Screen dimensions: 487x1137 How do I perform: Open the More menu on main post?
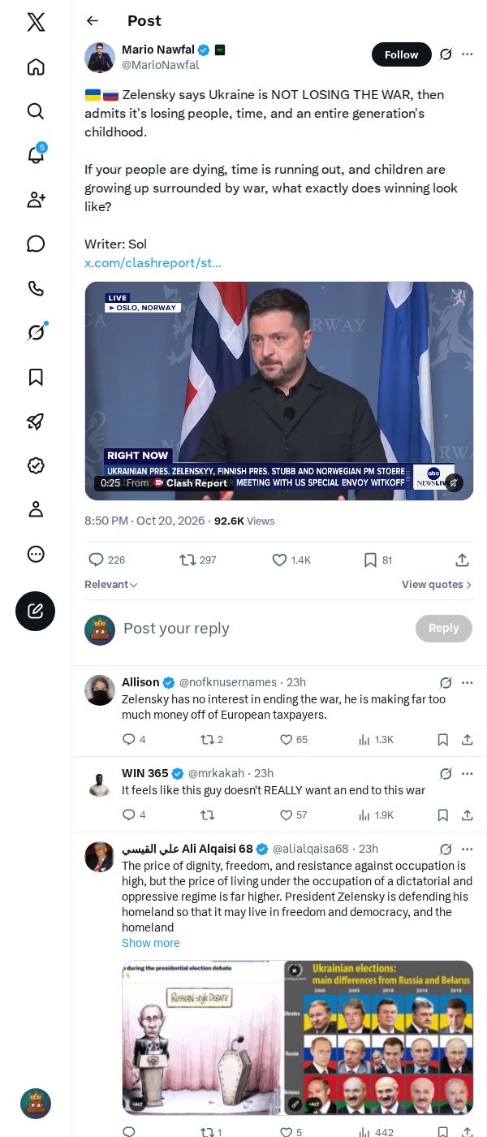pyautogui.click(x=468, y=54)
